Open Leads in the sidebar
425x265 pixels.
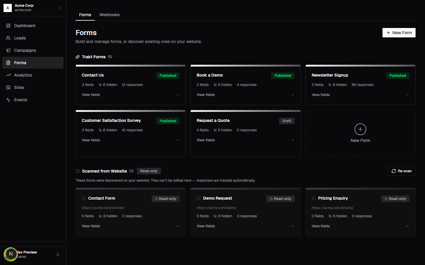click(x=33, y=38)
